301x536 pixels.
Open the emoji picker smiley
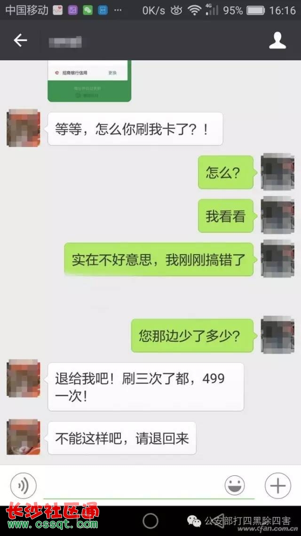(x=235, y=486)
